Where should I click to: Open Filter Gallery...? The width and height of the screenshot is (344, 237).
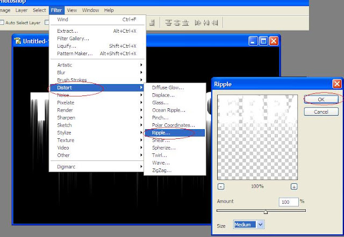97,38
